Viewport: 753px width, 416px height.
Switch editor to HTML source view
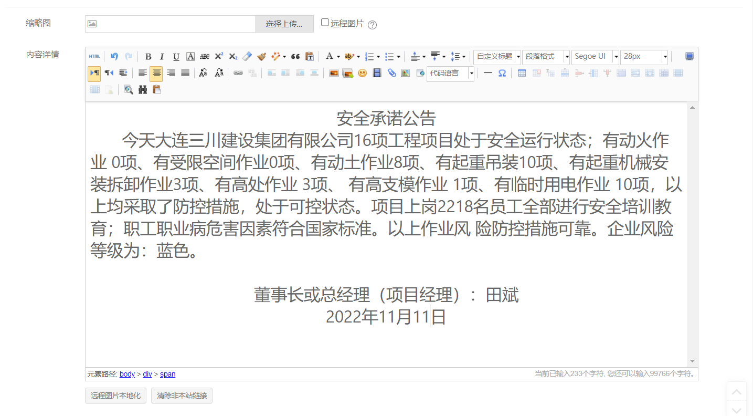coord(94,57)
